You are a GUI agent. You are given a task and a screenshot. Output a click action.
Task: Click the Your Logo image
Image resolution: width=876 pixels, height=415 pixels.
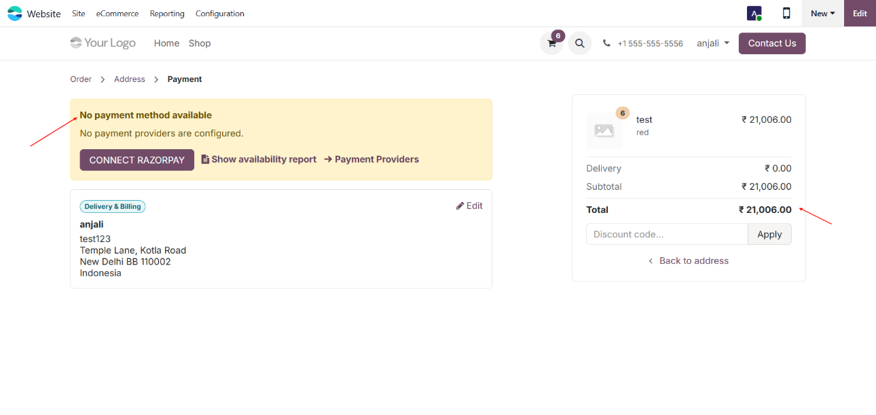[103, 43]
